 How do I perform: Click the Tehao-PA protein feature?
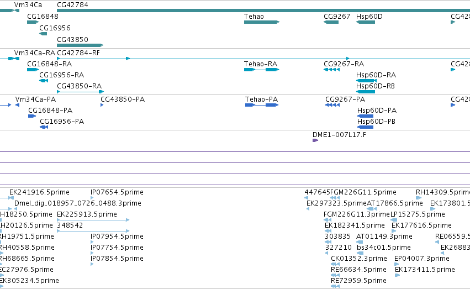262,105
